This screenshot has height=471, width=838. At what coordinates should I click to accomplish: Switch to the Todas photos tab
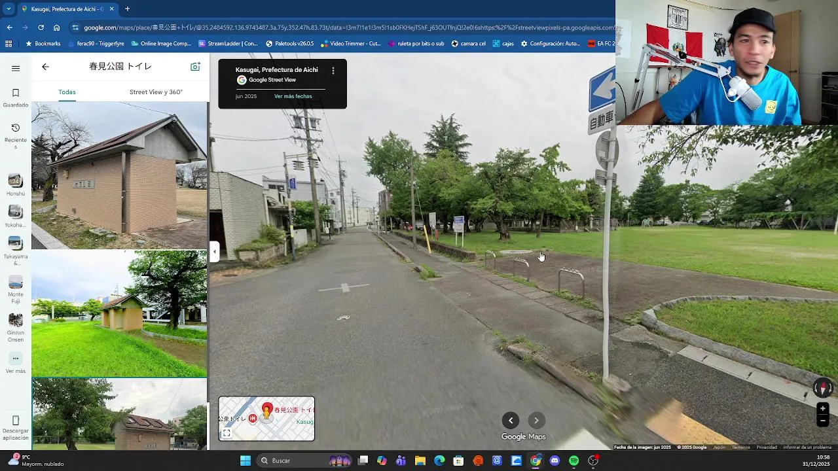67,92
